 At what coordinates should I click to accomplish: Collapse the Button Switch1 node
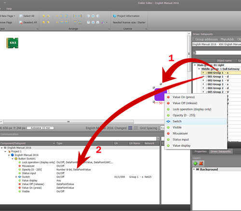point(13,159)
